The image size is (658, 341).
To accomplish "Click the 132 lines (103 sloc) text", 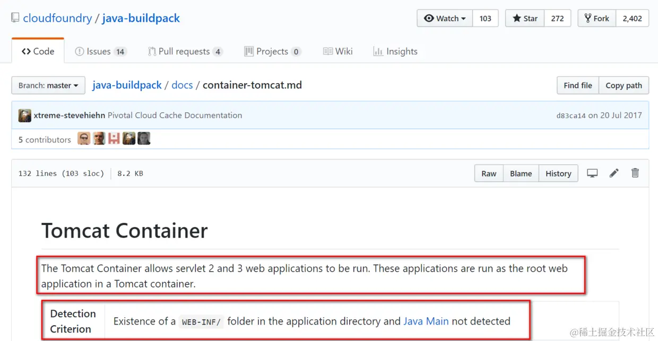I will click(x=61, y=173).
